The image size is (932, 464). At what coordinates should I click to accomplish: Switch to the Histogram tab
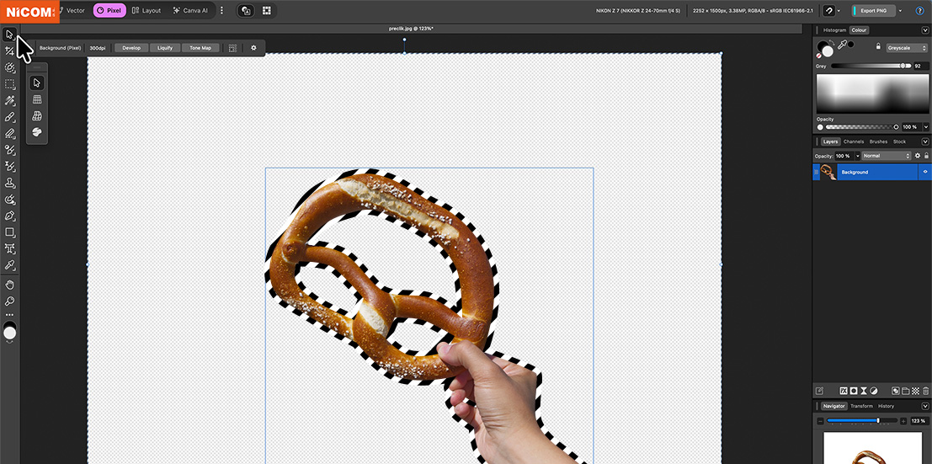834,29
